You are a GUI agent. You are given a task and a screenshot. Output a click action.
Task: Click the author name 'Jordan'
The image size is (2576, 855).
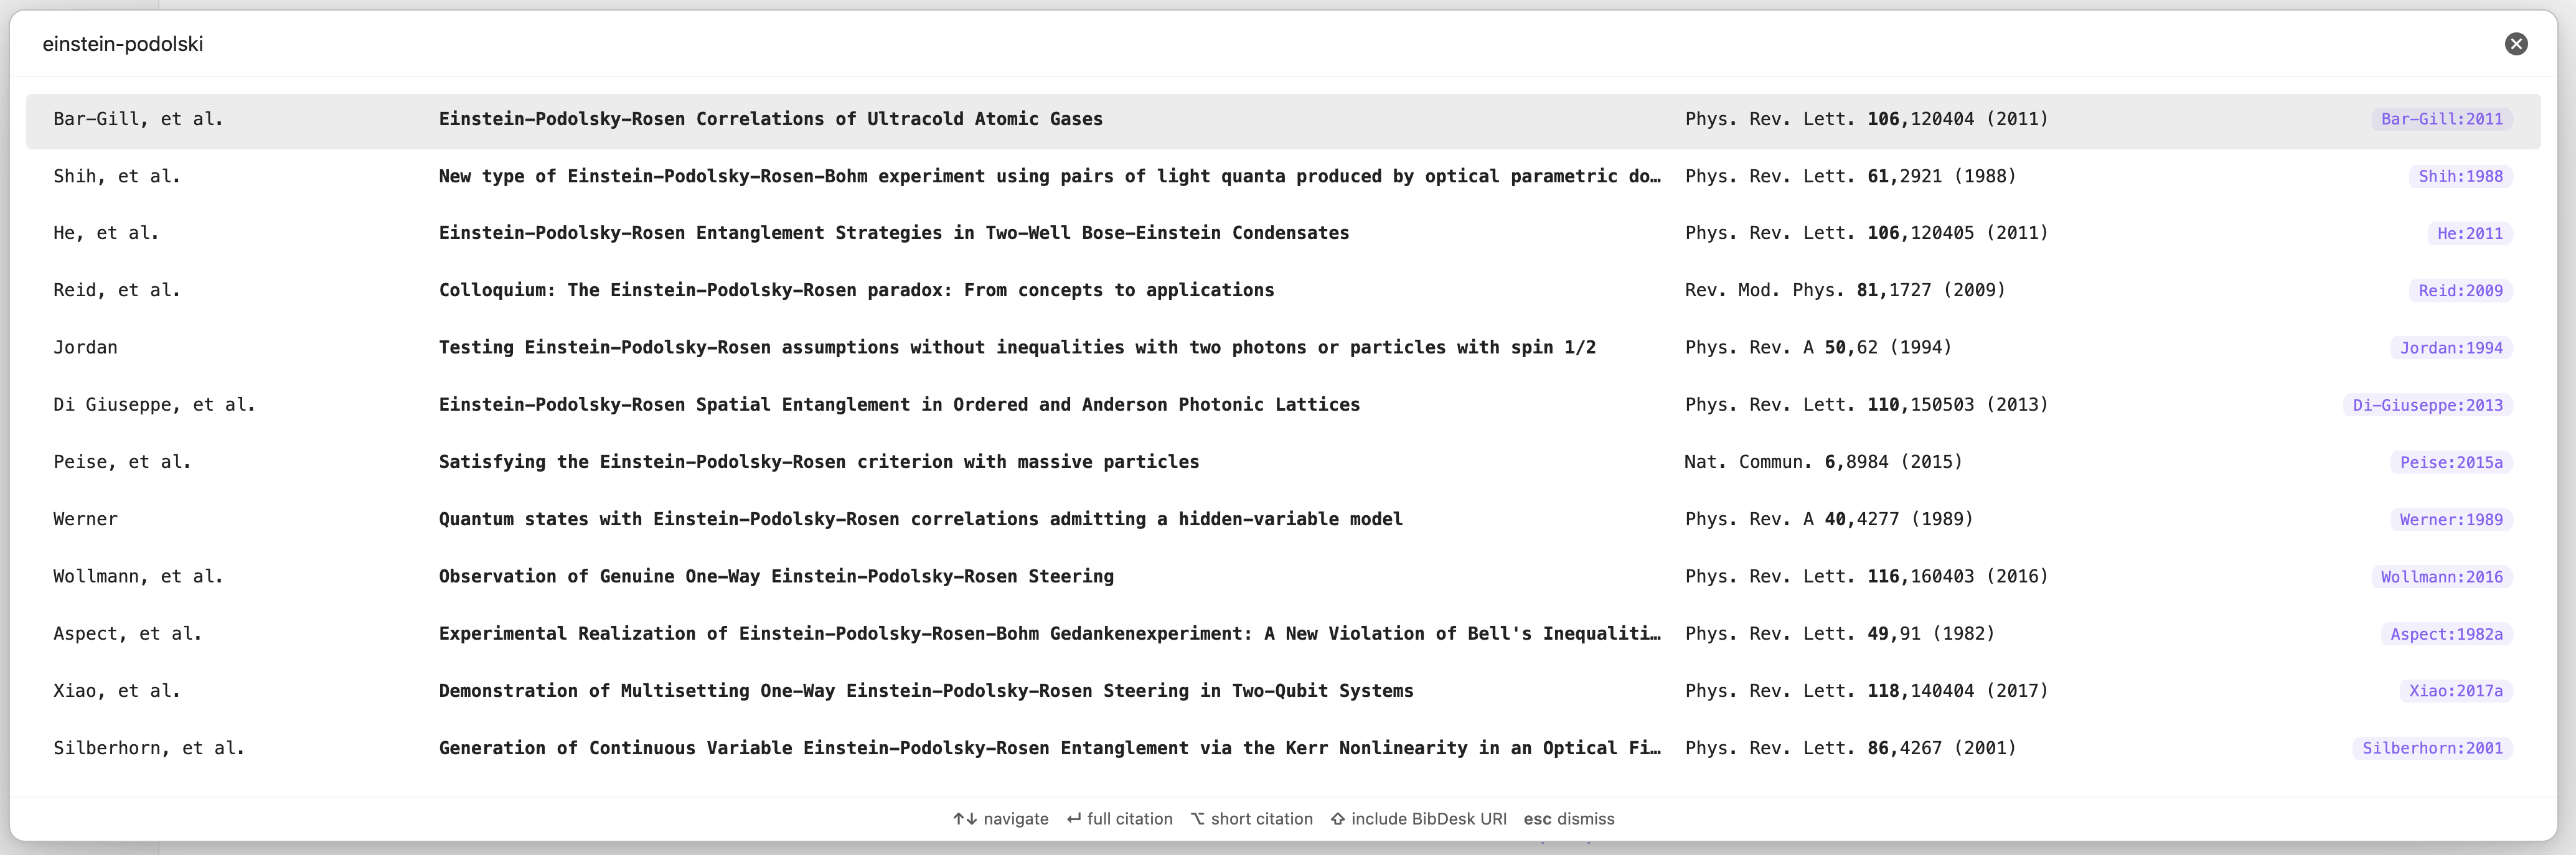coord(85,347)
